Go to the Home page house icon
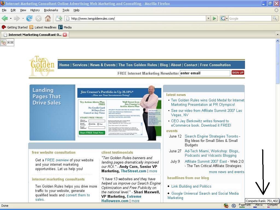The image size is (280, 210). [x=48, y=18]
